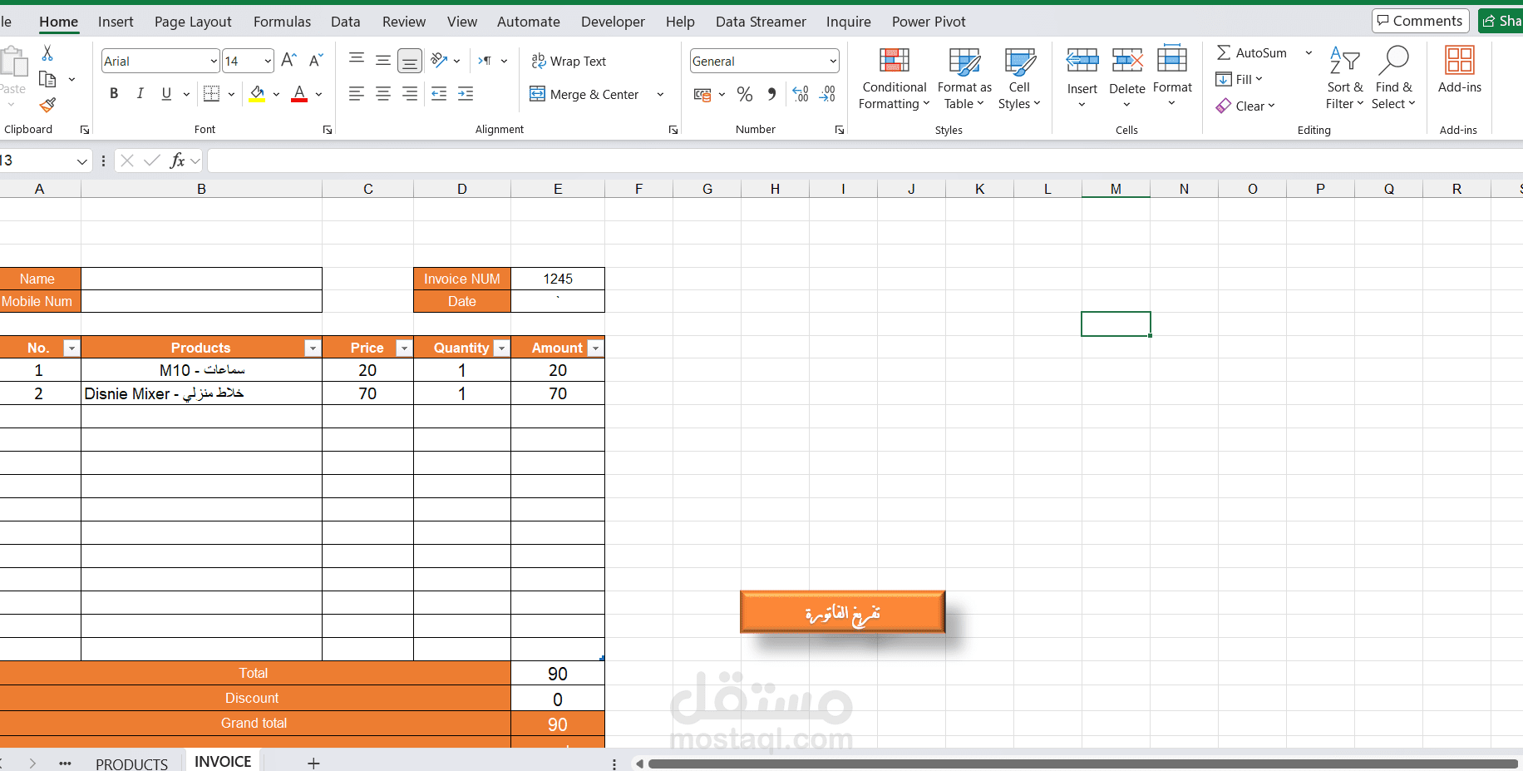Click the formula bar input field

click(865, 161)
